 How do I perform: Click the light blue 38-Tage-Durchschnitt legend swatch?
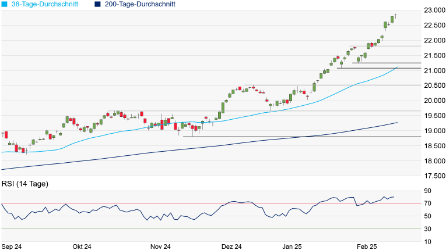pyautogui.click(x=5, y=4)
